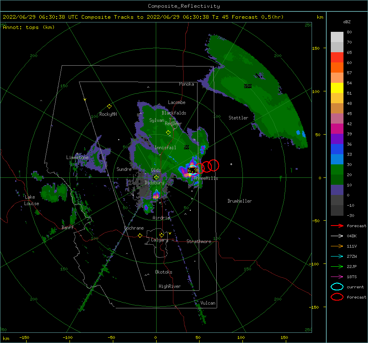Viewport: 368px width, 343px height.
Task: Click the dBZ heading above the color scale
Action: (x=347, y=22)
